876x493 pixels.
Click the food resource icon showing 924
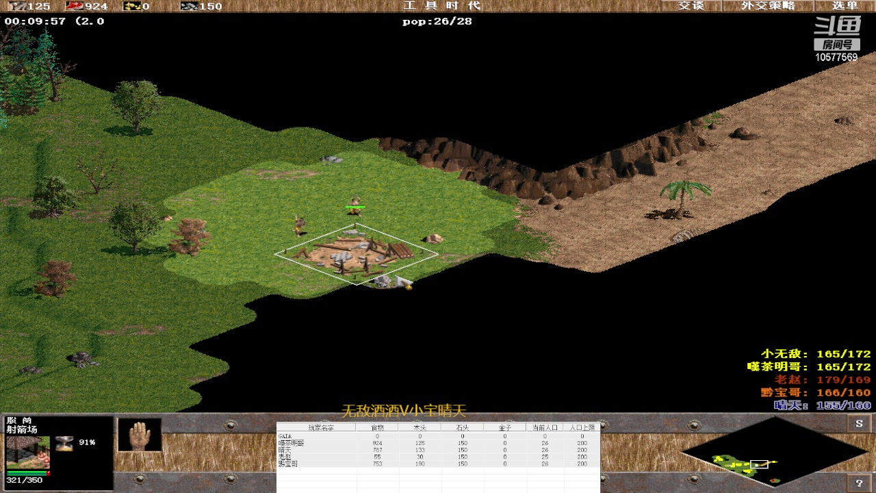pos(74,6)
